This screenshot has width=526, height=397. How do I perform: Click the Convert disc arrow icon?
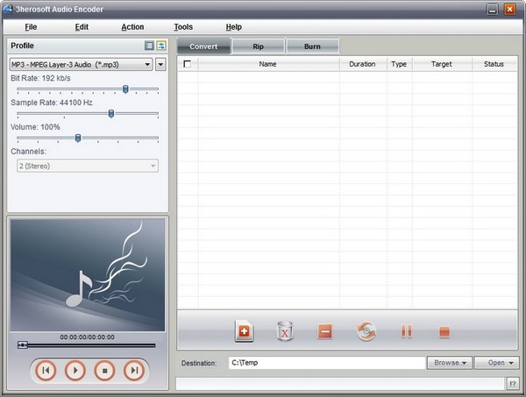pos(366,332)
